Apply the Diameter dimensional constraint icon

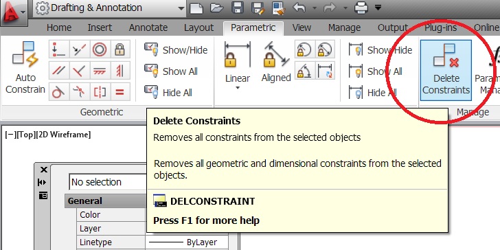pyautogui.click(x=325, y=49)
